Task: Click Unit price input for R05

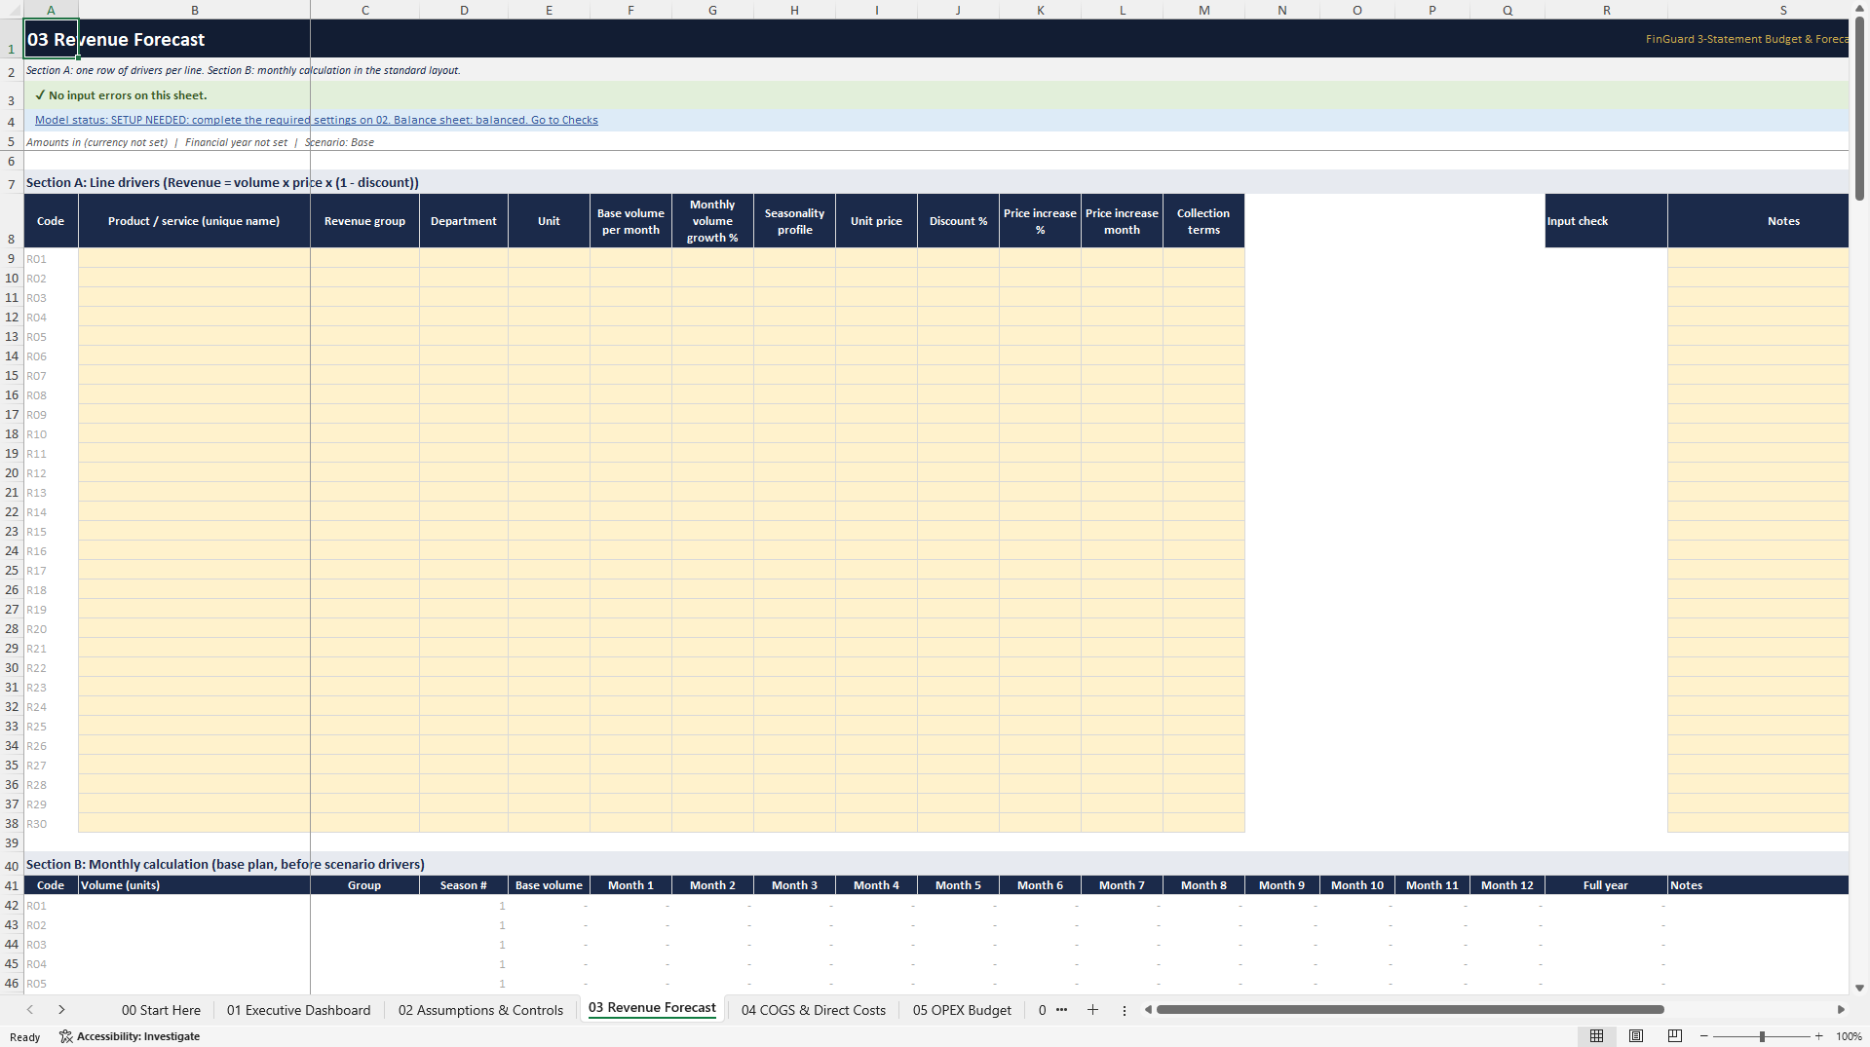Action: tap(876, 337)
